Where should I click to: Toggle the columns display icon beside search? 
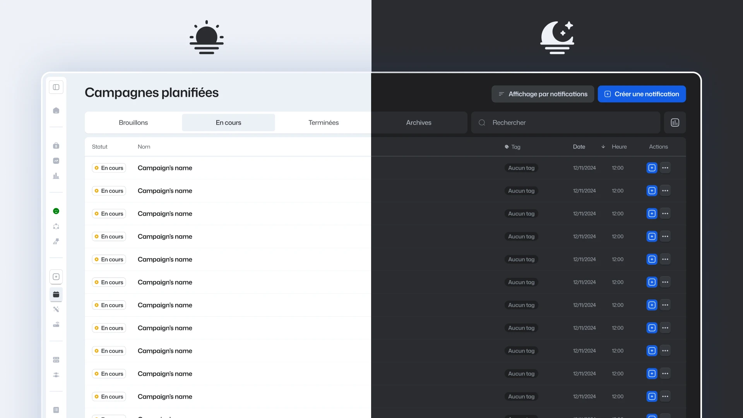(x=675, y=123)
